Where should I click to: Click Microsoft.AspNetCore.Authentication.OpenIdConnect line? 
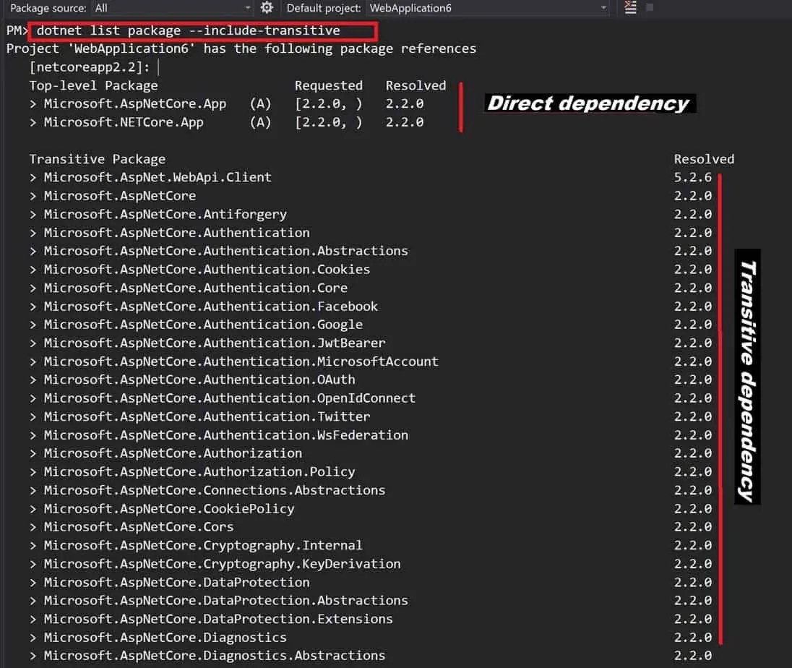coord(223,398)
